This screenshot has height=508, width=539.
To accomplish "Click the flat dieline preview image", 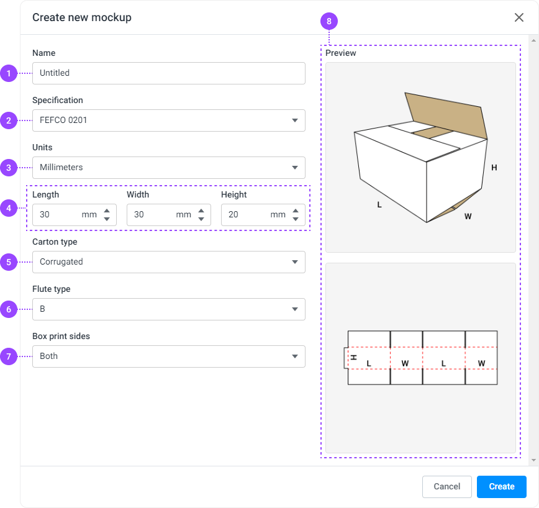I will coord(420,362).
